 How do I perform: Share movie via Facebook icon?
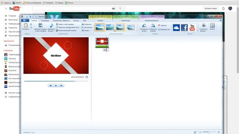coord(184,28)
